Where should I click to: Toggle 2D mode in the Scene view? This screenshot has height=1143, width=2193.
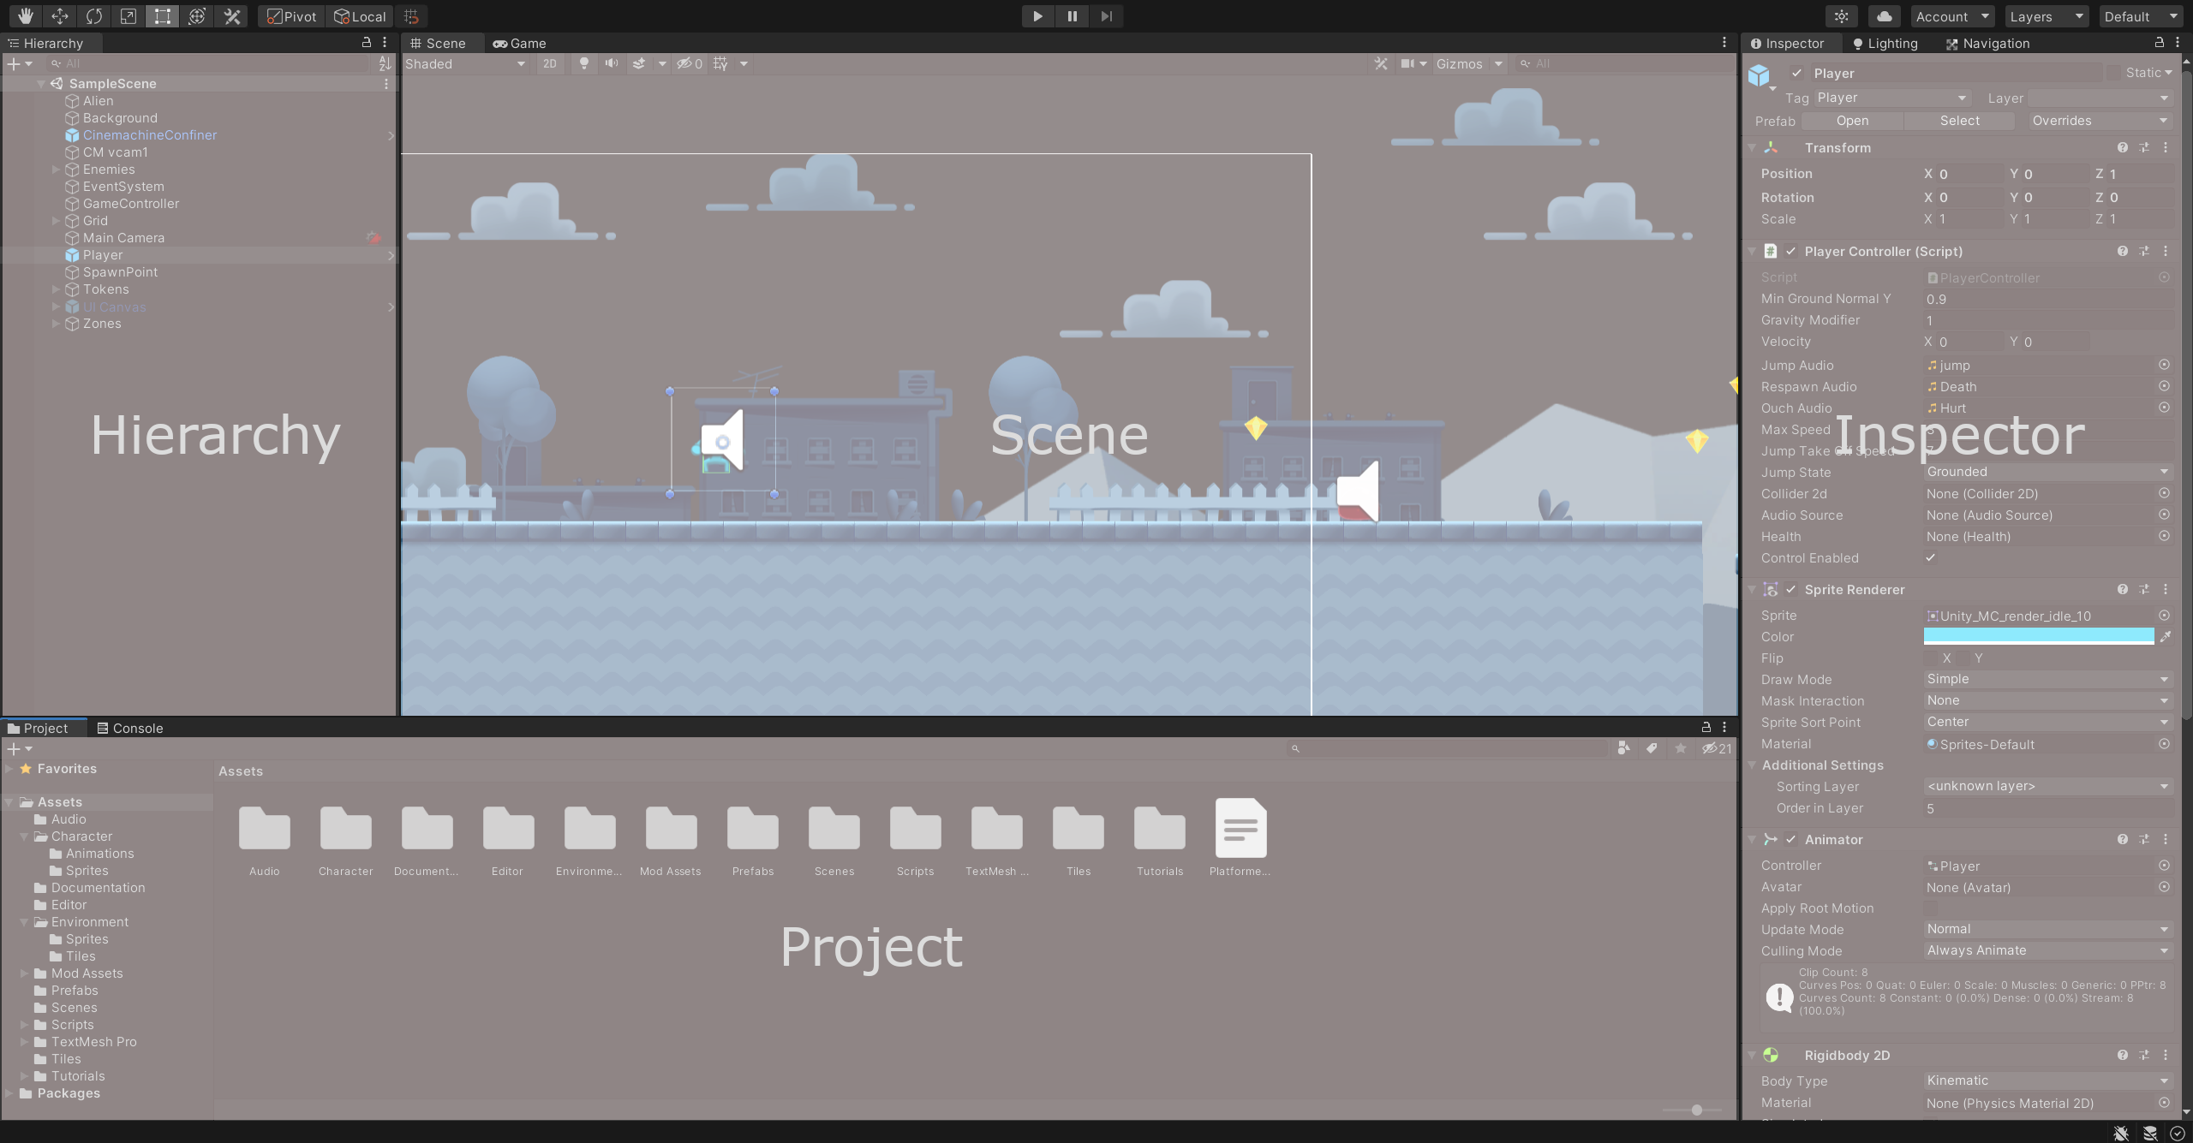coord(550,63)
